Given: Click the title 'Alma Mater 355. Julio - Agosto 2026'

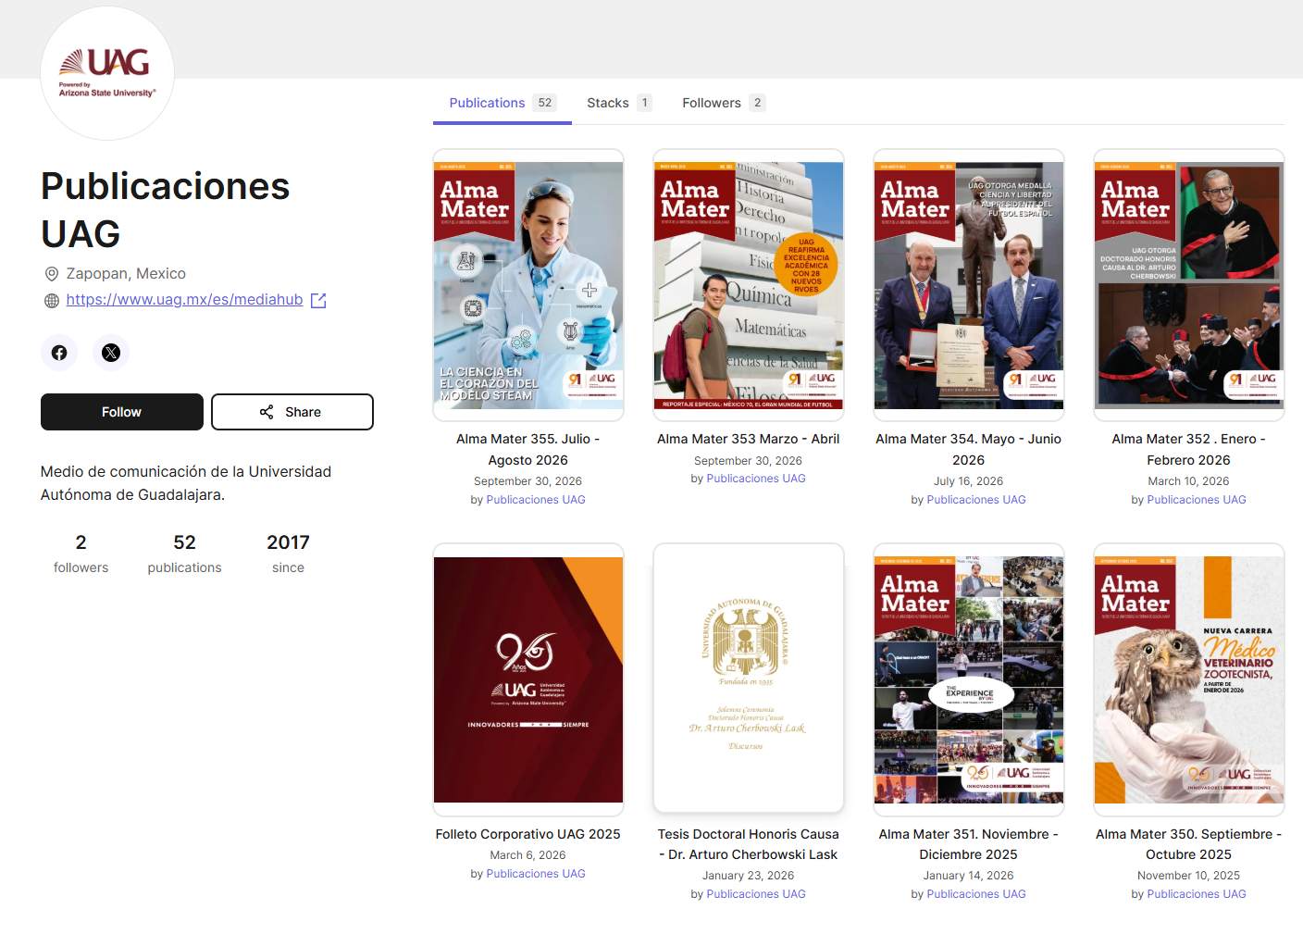Looking at the screenshot, I should click(528, 449).
